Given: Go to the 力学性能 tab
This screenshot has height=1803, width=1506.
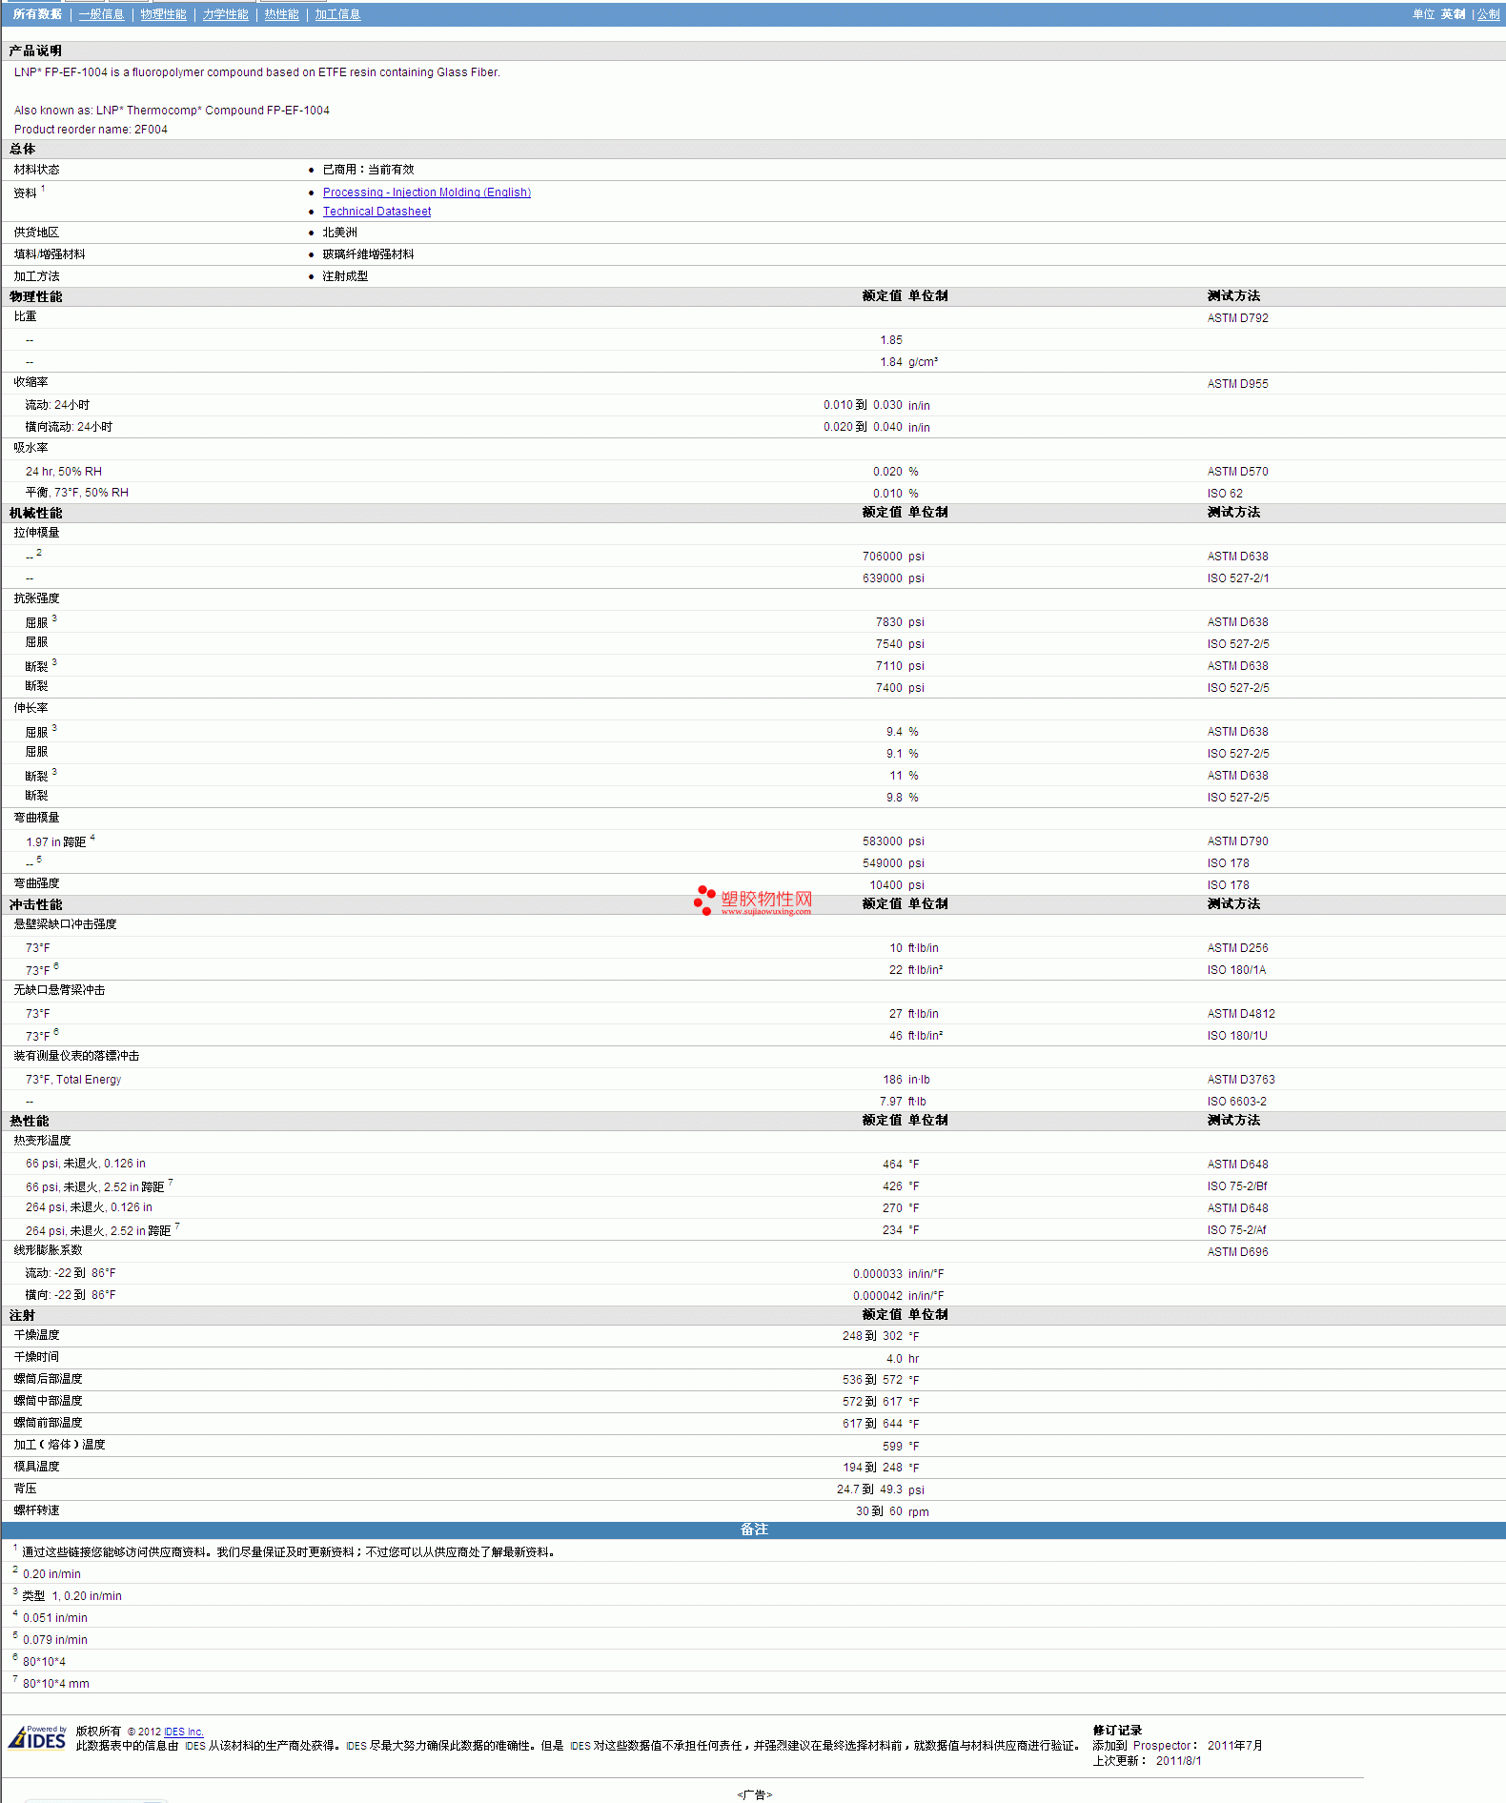Looking at the screenshot, I should tap(225, 14).
